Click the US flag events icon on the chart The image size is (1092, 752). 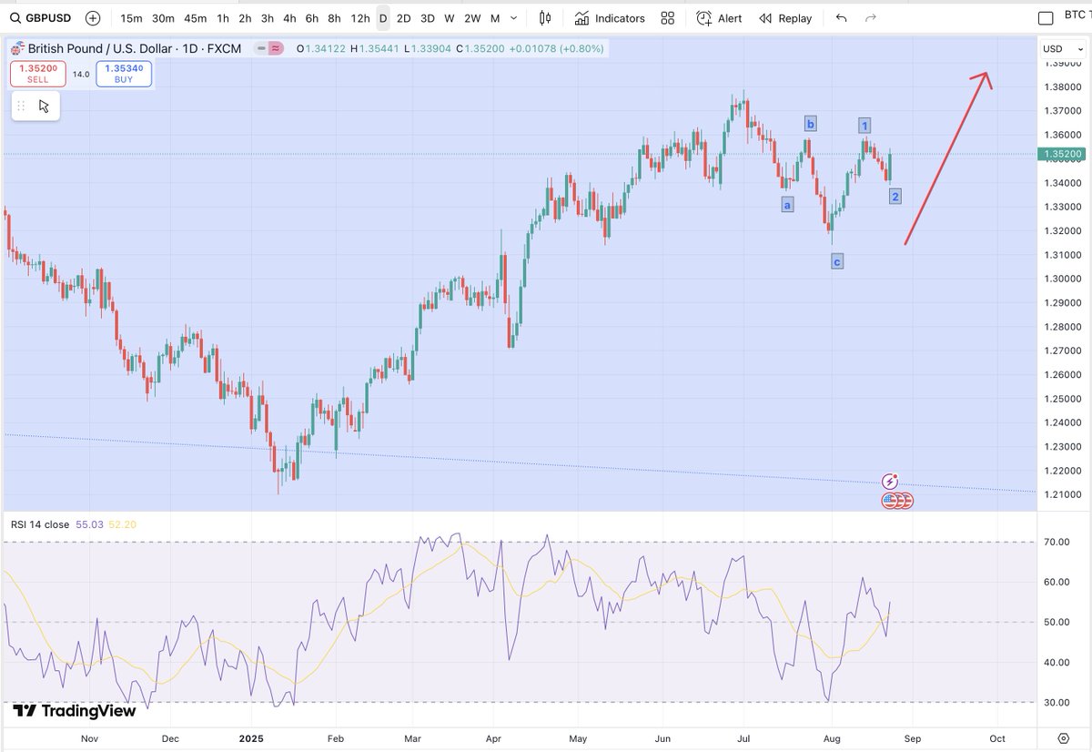tap(897, 500)
